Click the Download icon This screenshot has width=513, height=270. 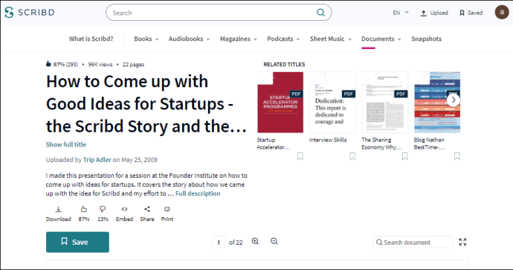pyautogui.click(x=58, y=209)
